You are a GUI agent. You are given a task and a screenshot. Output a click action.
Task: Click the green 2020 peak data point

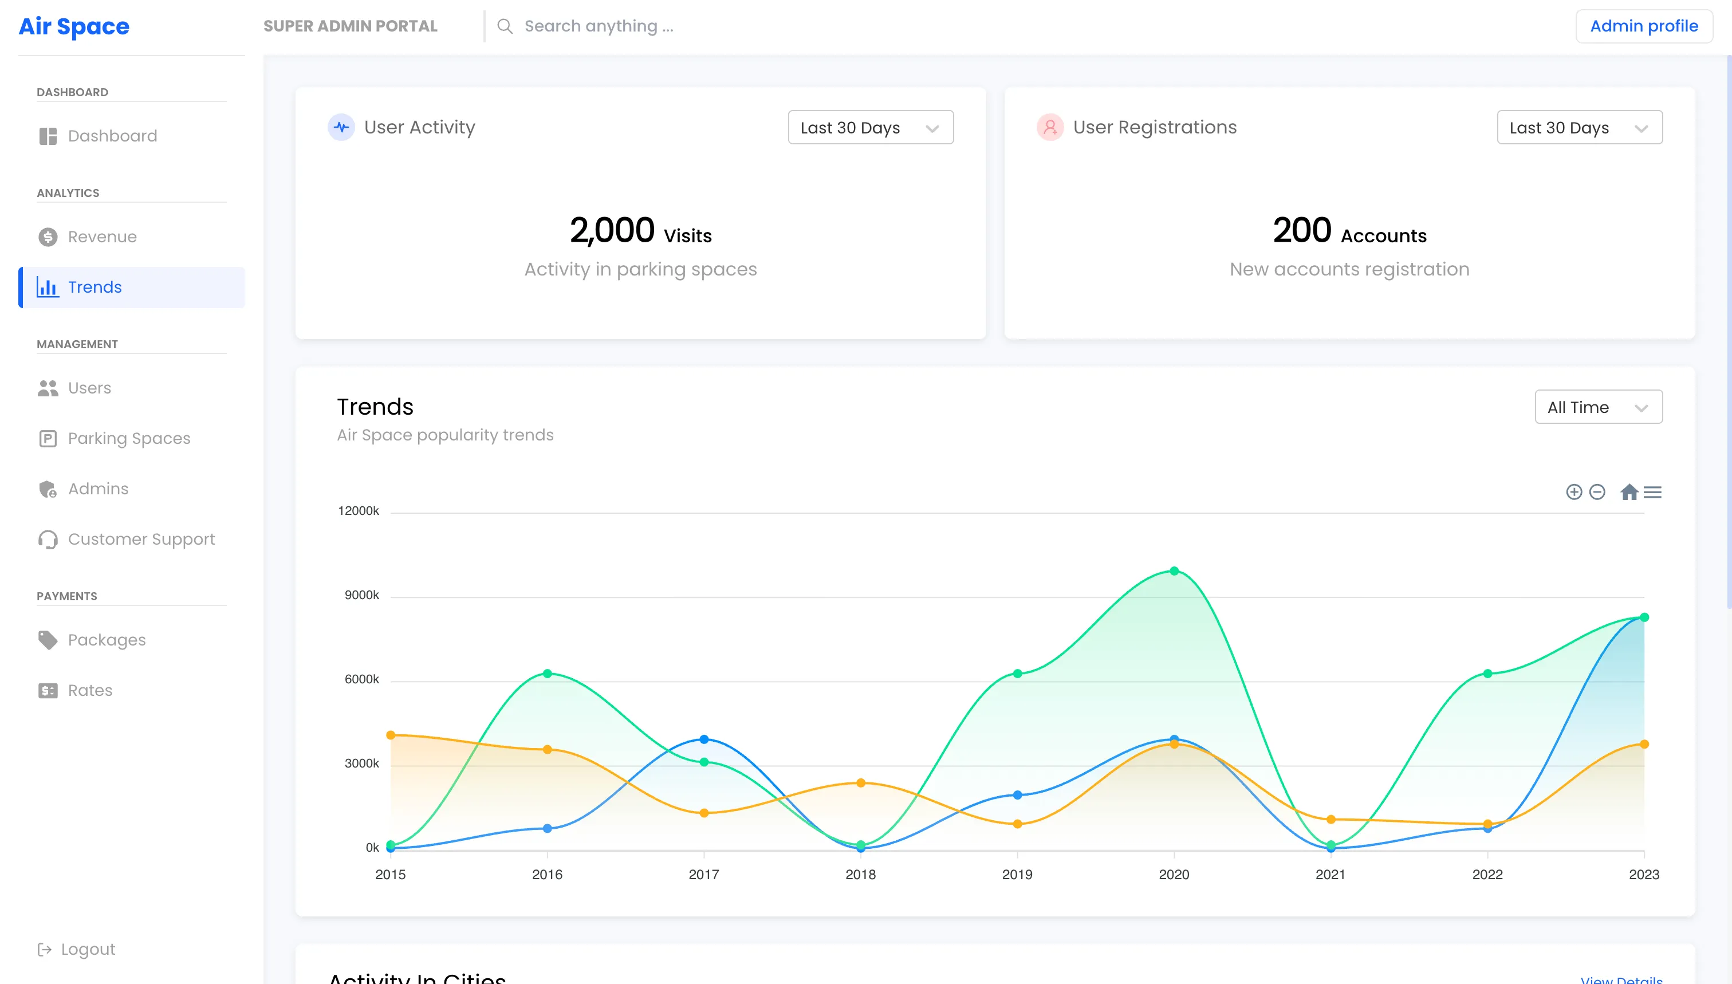(1174, 571)
